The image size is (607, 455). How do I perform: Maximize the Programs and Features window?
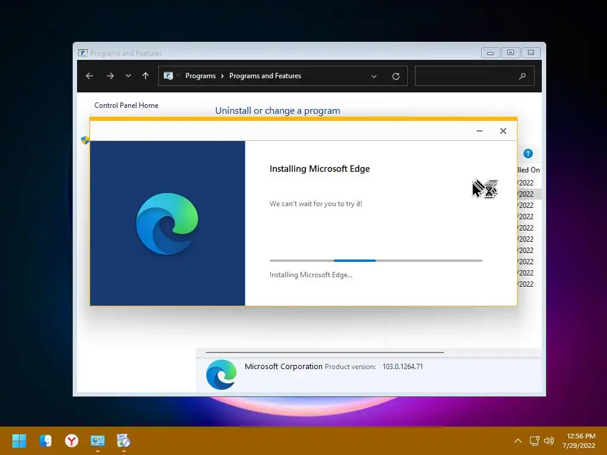coord(510,53)
